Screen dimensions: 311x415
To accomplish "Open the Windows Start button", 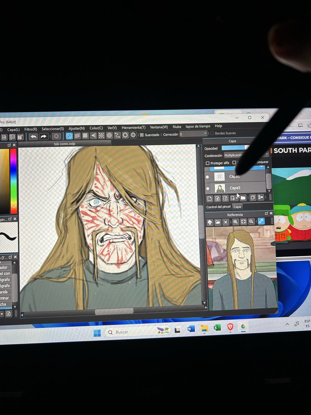I will tap(97, 333).
